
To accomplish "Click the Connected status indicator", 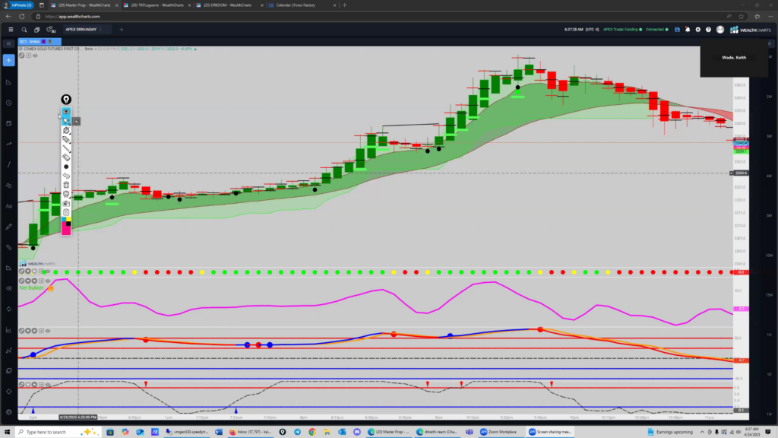I will [x=656, y=30].
